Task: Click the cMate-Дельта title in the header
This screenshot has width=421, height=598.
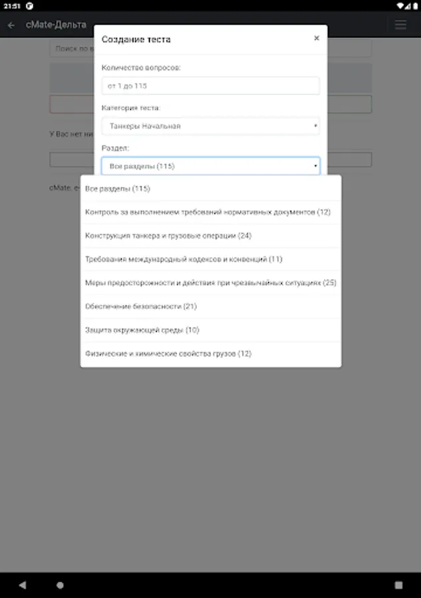Action: [56, 25]
